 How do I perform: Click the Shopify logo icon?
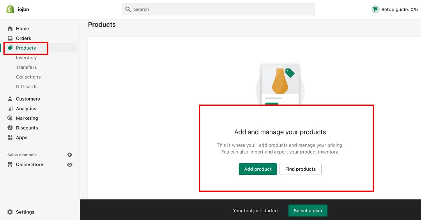[10, 9]
